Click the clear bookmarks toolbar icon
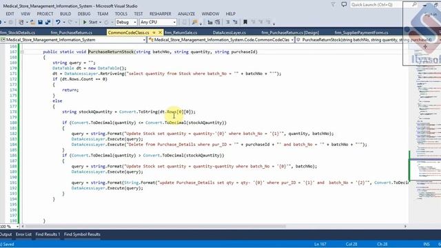 [268, 22]
